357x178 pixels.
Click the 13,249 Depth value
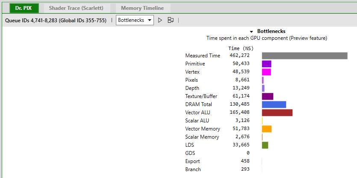click(241, 88)
